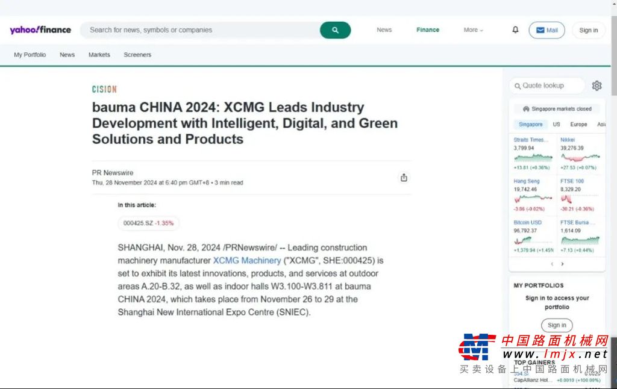Open Mail from the header
Image resolution: width=617 pixels, height=389 pixels.
(547, 30)
